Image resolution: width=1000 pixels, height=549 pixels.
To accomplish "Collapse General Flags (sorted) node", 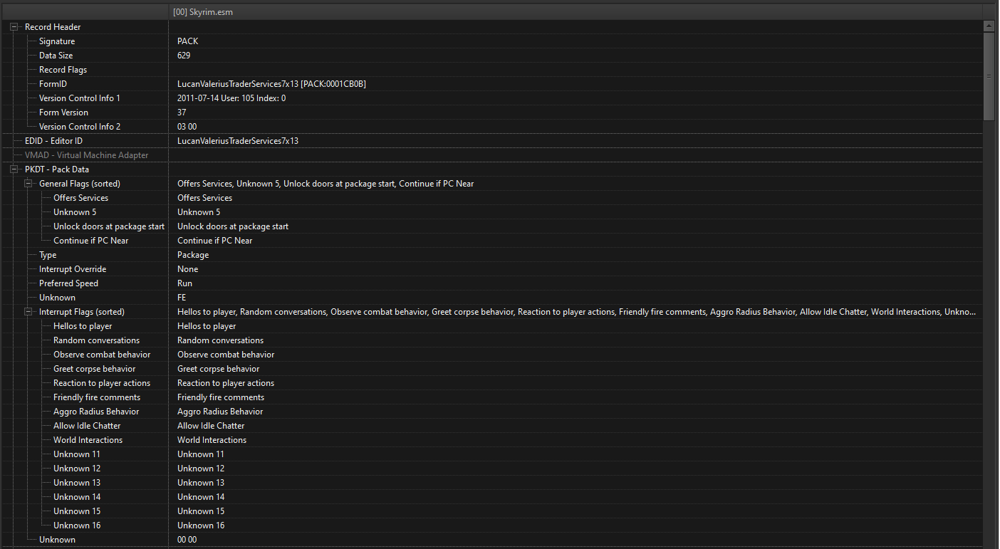I will point(28,184).
